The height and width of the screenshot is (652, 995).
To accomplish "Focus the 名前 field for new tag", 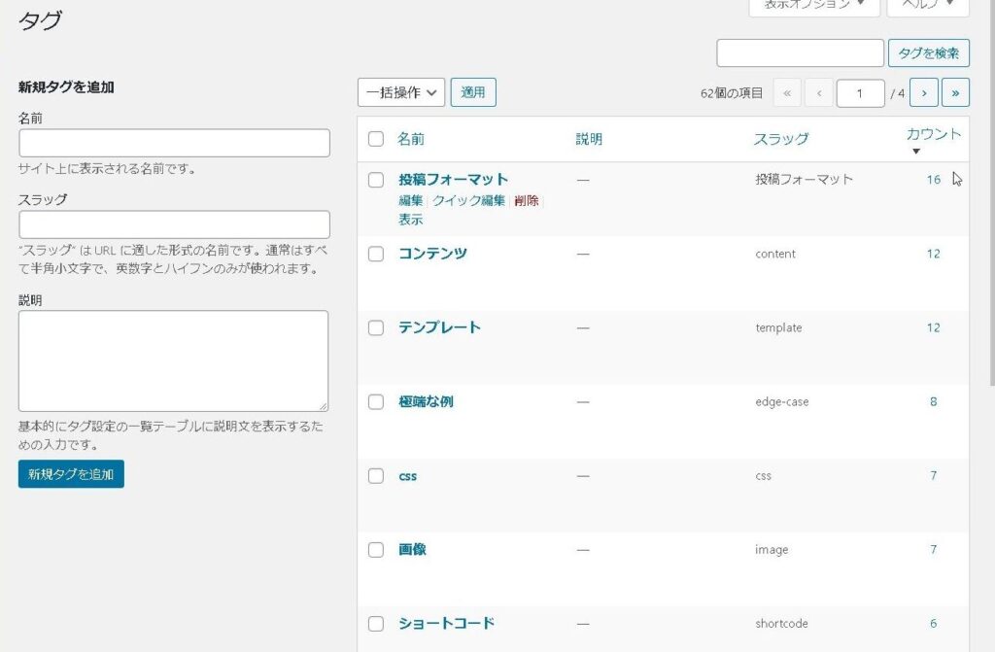I will pos(174,143).
